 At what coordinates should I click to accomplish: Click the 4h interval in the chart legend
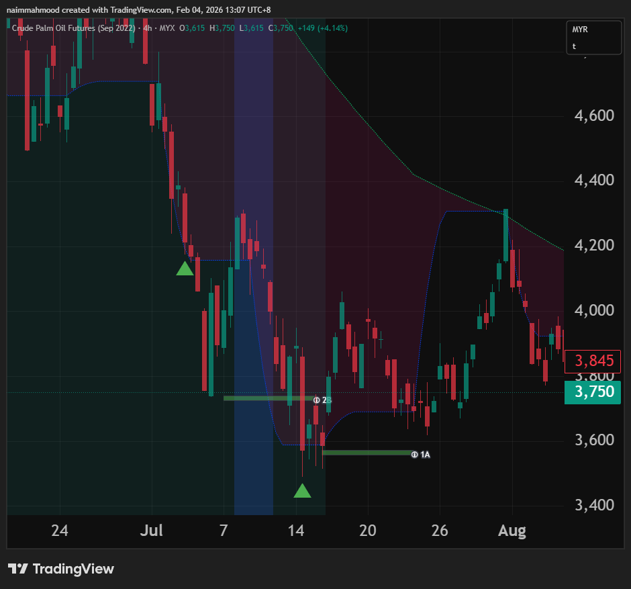146,28
